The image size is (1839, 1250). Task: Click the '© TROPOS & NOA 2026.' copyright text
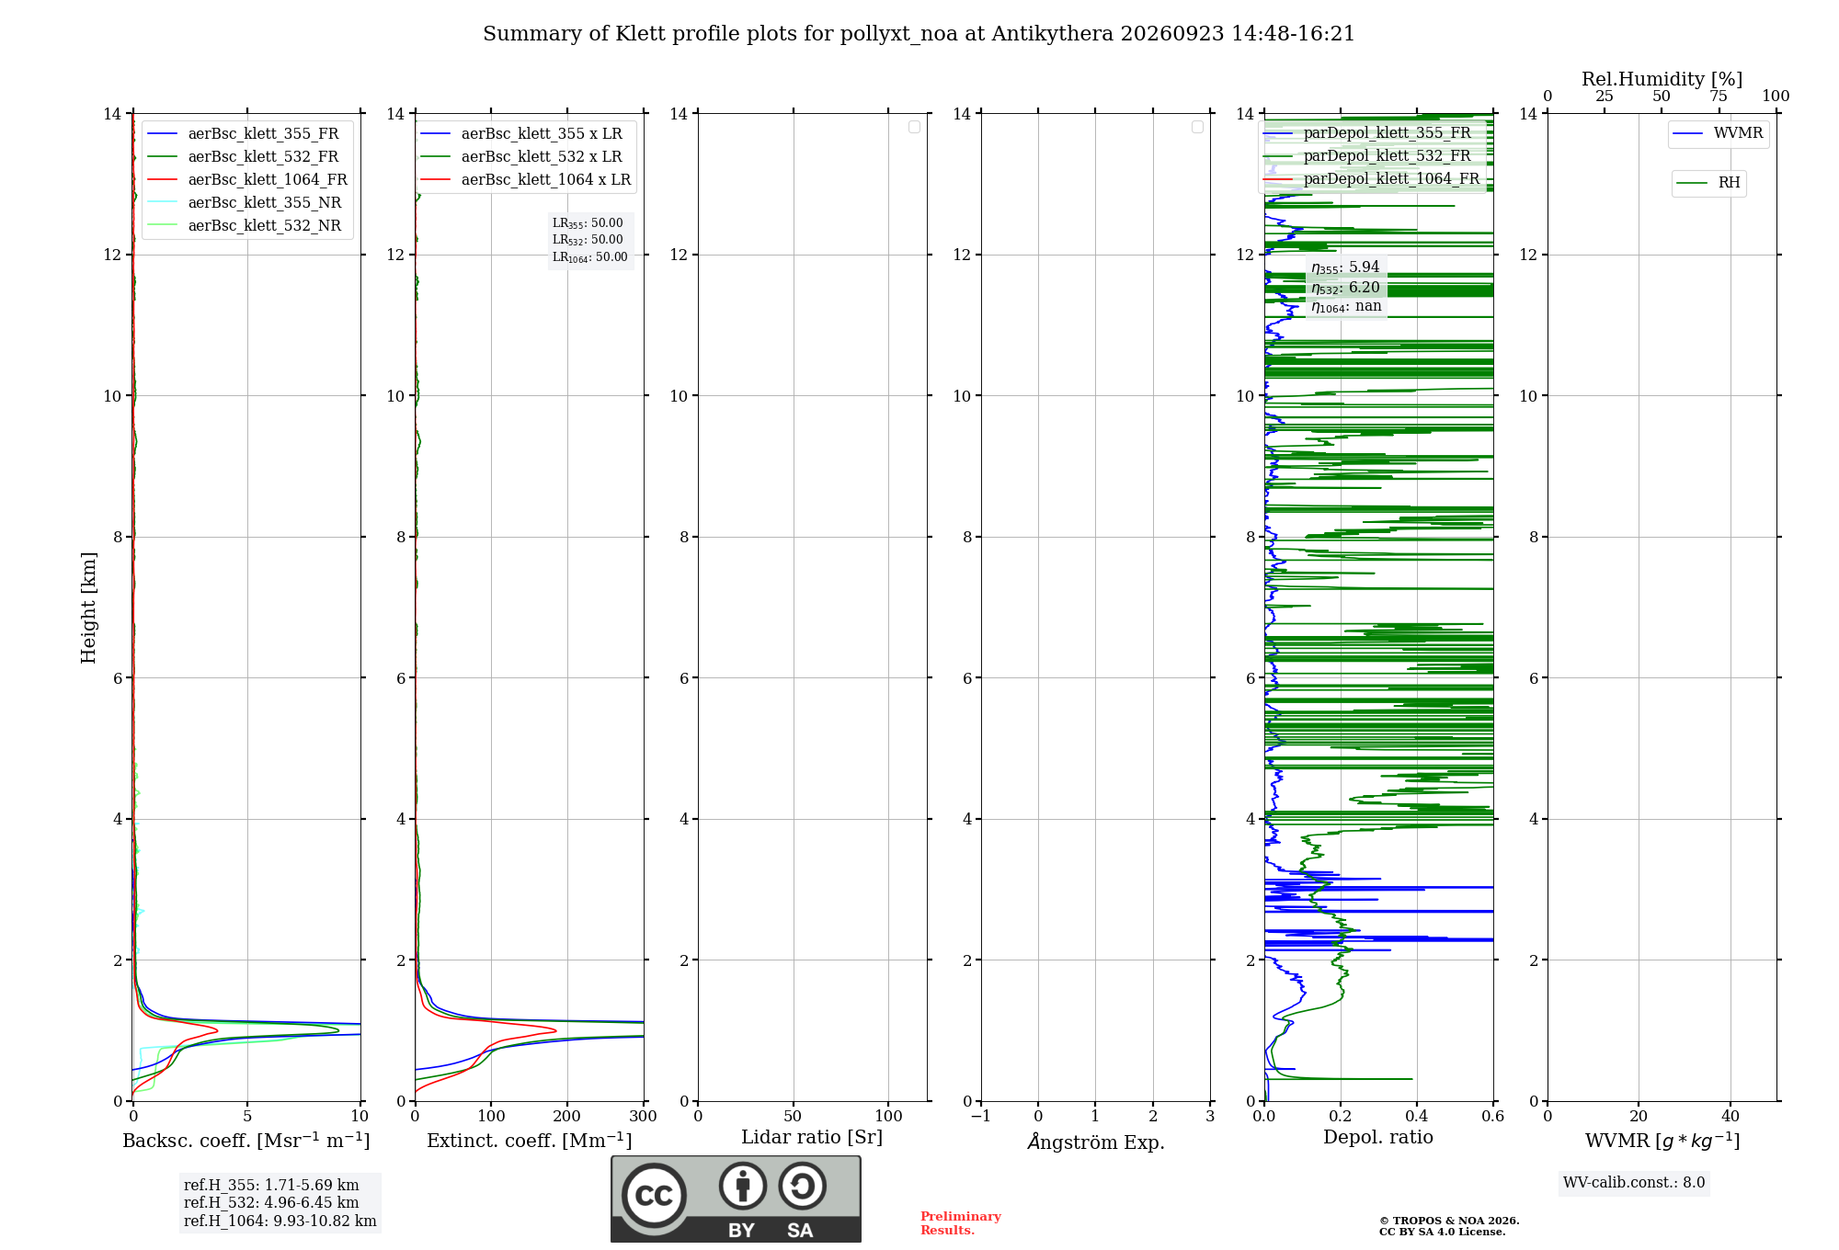pyautogui.click(x=1449, y=1221)
